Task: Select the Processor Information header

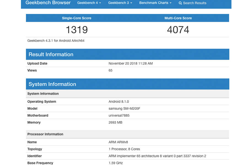Action: pos(45,134)
